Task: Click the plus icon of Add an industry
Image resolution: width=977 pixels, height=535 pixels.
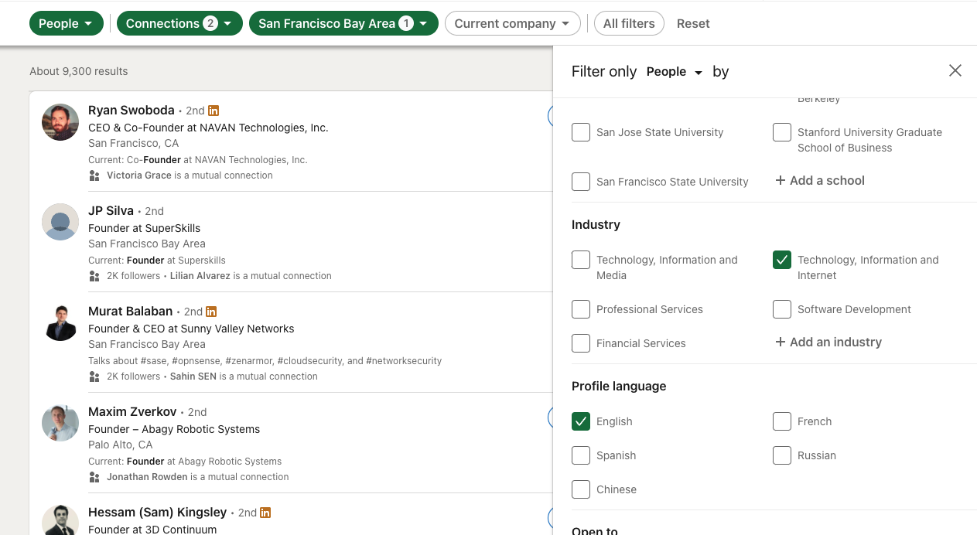Action: pyautogui.click(x=781, y=342)
